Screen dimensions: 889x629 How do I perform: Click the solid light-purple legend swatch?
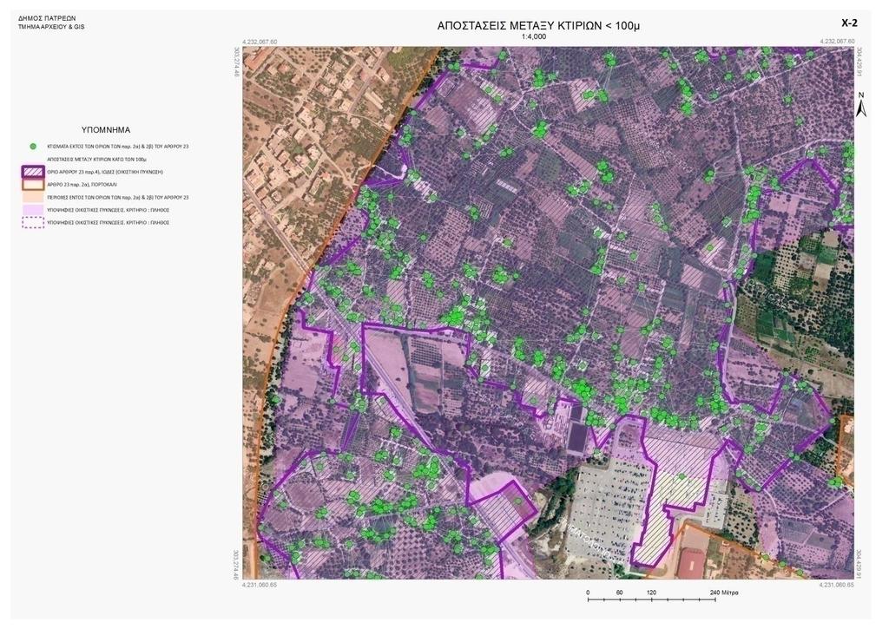33,210
